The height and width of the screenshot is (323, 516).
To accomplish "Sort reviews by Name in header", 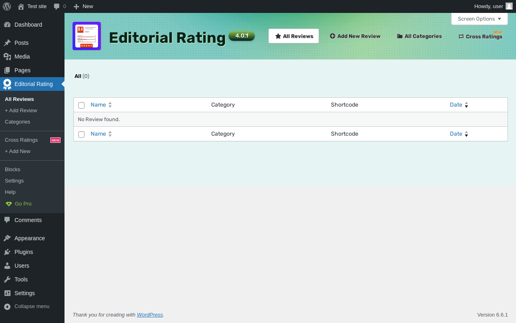I will [98, 105].
